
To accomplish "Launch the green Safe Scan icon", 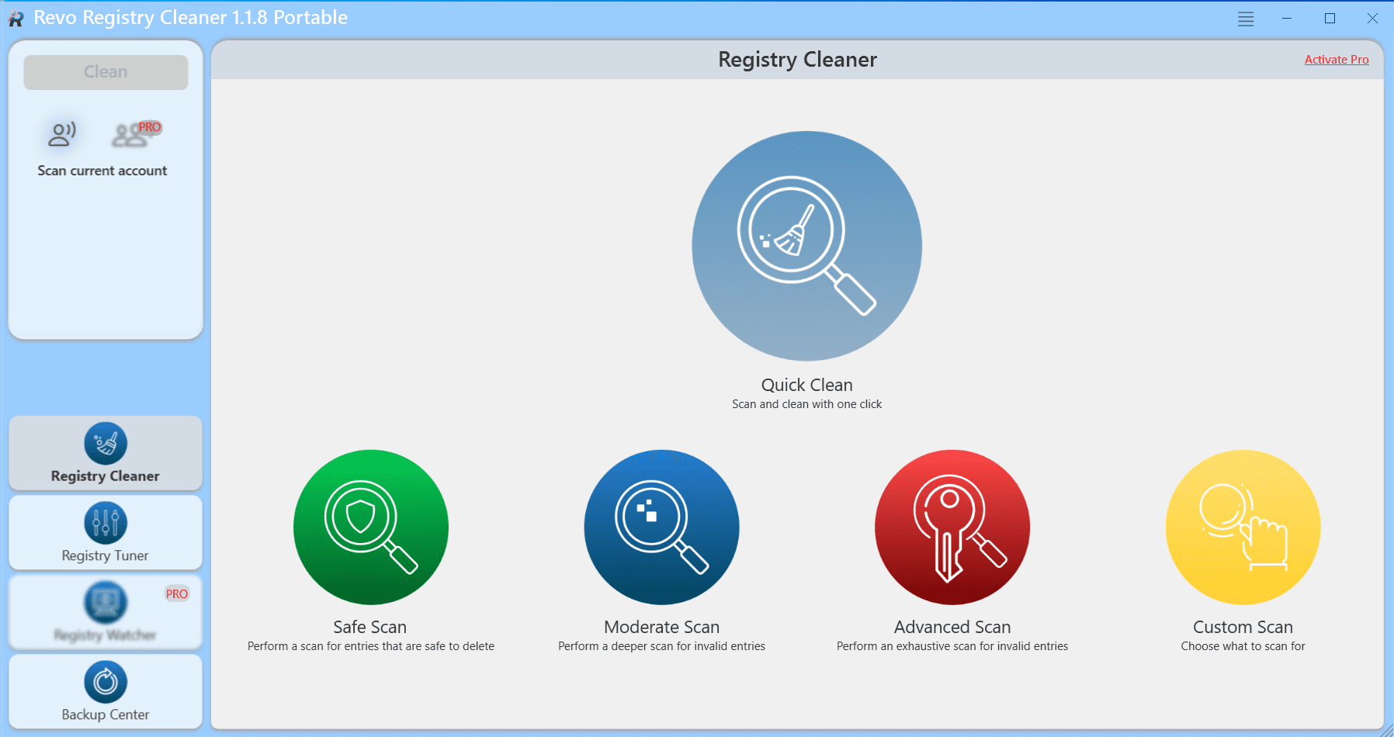I will tap(371, 528).
